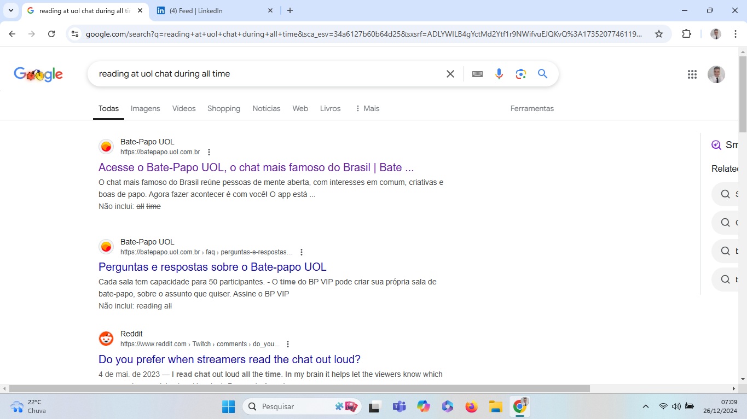Screen dimensions: 747x419
Task: Close the LinkedIn Feed tab
Action: (x=270, y=10)
